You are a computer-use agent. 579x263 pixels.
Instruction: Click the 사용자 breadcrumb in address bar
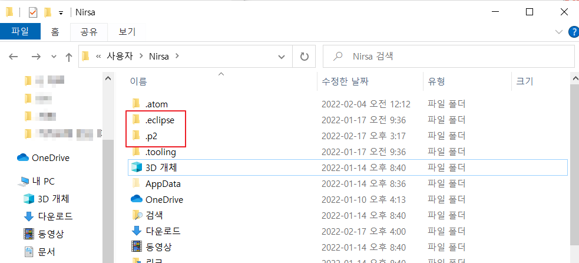pos(121,57)
